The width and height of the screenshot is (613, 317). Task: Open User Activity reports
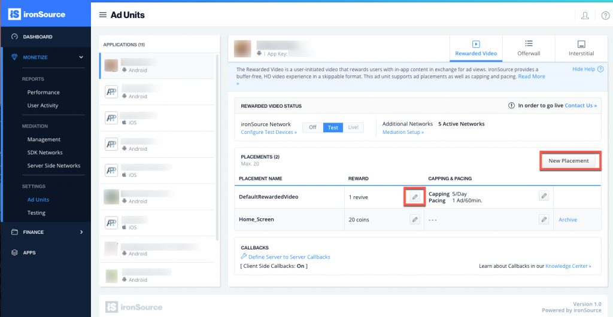43,105
